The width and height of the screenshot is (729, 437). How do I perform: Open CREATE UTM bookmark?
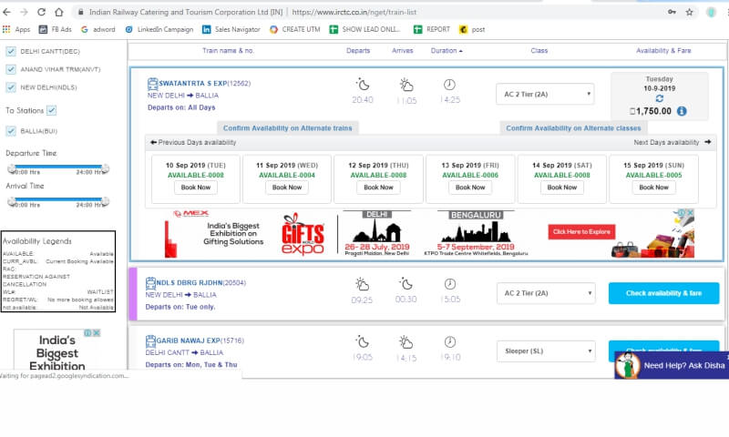click(294, 29)
